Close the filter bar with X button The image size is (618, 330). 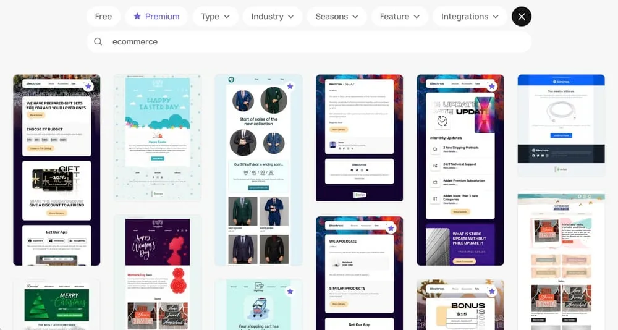521,17
